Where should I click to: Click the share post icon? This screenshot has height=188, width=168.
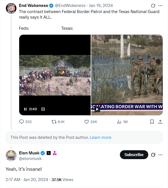pos(160,122)
